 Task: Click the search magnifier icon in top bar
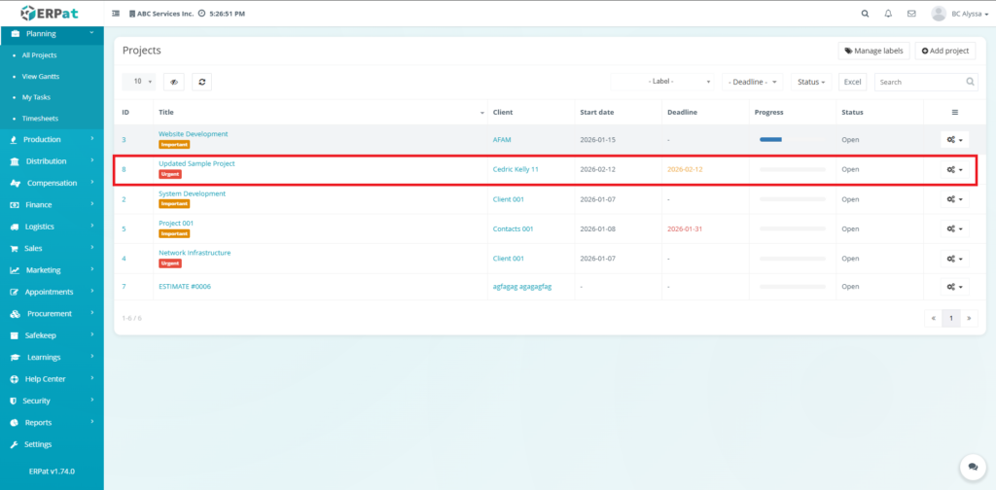tap(866, 14)
